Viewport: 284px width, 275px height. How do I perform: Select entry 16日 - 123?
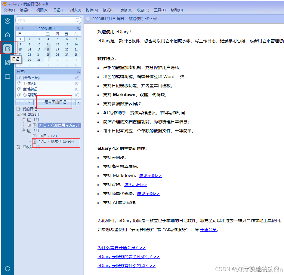[48, 136]
